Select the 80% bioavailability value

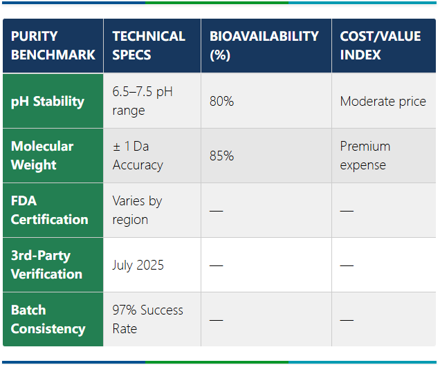(222, 101)
